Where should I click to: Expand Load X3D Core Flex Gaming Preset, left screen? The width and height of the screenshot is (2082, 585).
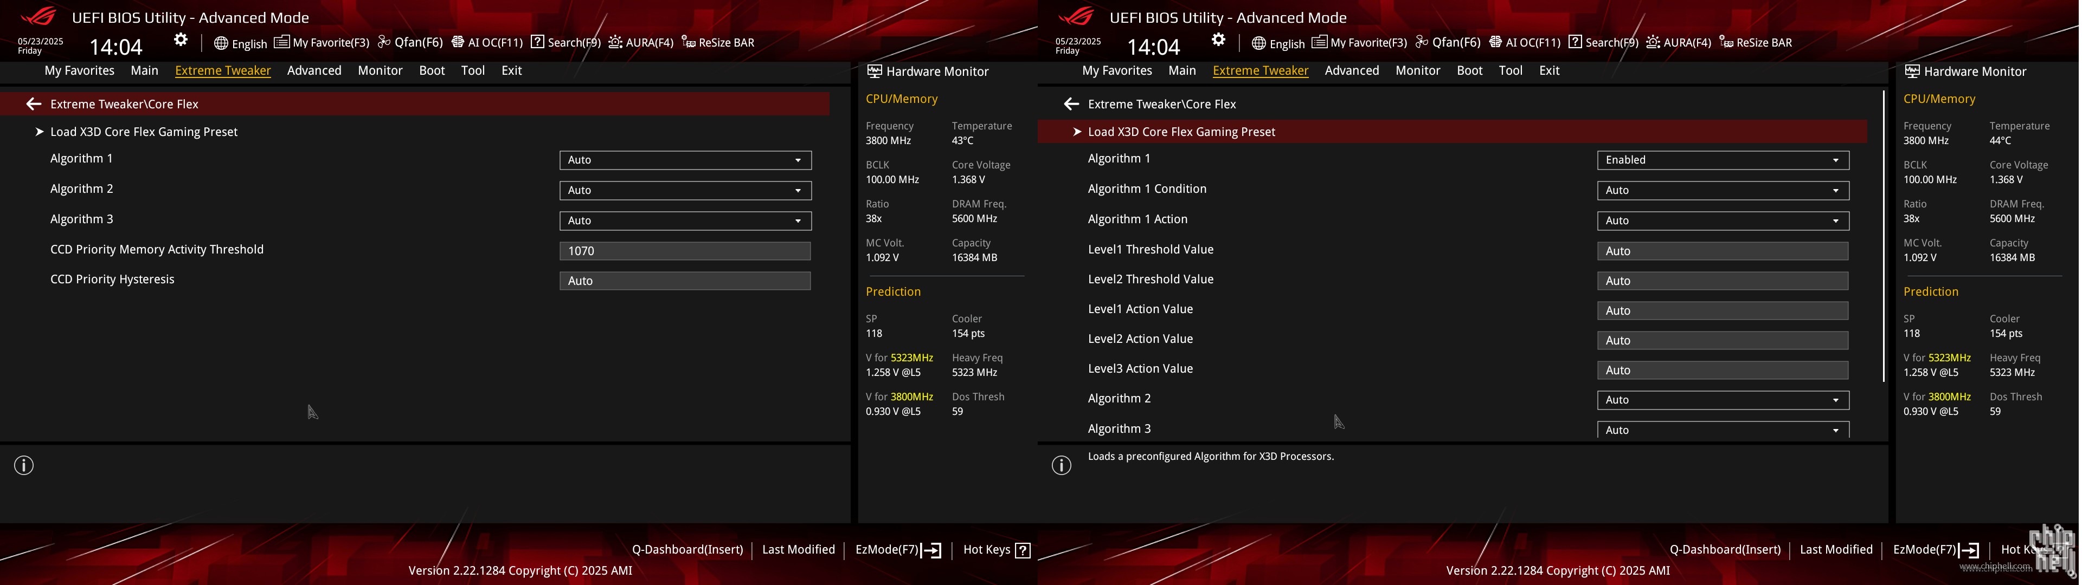(x=144, y=132)
